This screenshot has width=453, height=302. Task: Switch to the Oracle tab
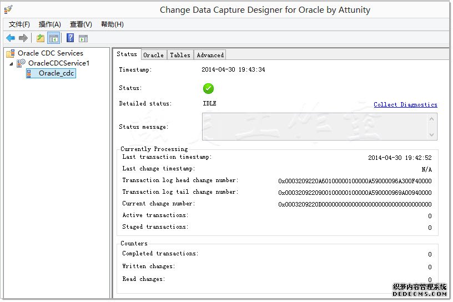pos(153,55)
